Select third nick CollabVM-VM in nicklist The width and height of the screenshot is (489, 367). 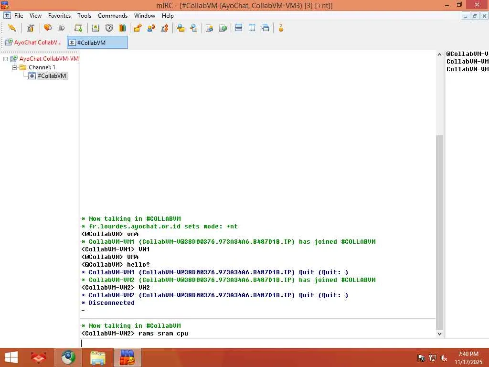click(x=467, y=69)
